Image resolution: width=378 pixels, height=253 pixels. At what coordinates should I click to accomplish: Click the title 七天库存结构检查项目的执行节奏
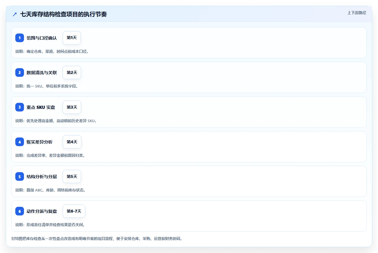click(64, 14)
